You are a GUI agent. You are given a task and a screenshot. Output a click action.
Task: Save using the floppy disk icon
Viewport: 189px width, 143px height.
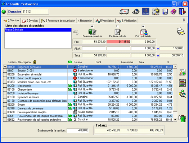pyautogui.click(x=165, y=11)
